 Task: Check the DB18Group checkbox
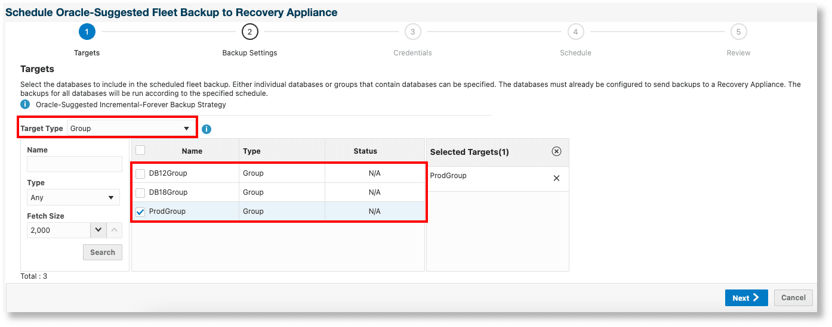point(140,193)
